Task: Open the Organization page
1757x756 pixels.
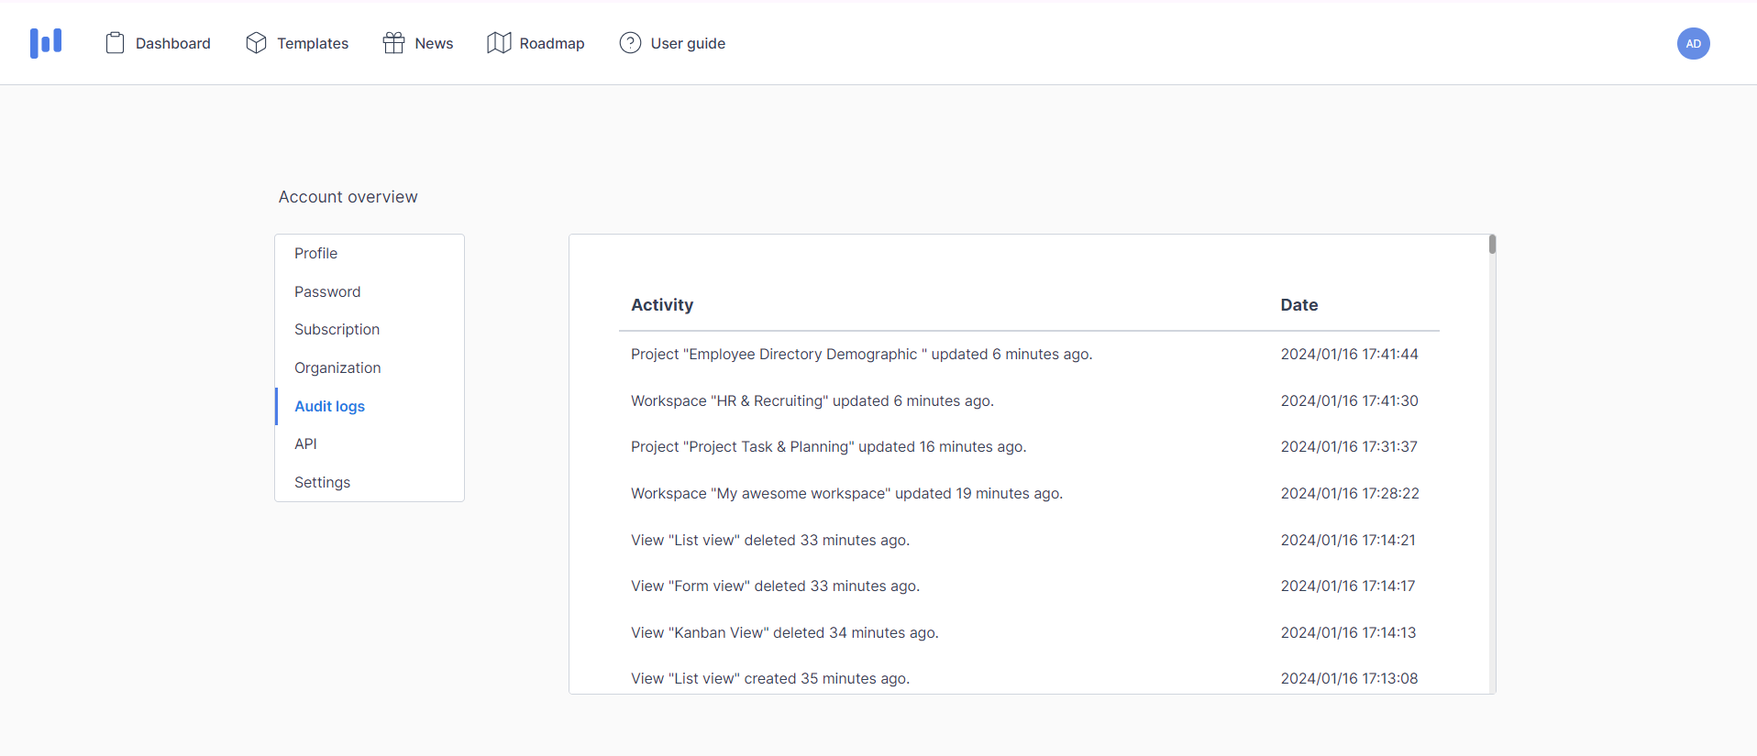Action: coord(337,368)
